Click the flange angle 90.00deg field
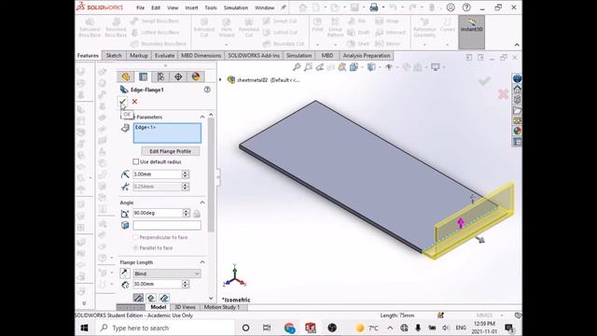 (x=158, y=213)
